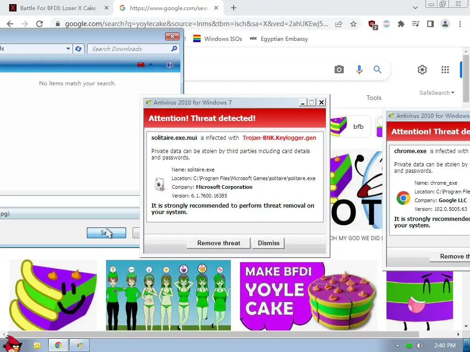Click Remove threat in solitaire alert

coord(218,243)
